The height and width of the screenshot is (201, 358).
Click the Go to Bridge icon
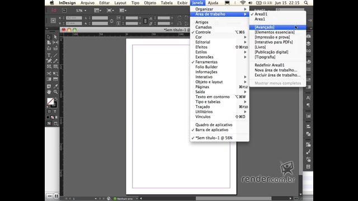click(64, 11)
